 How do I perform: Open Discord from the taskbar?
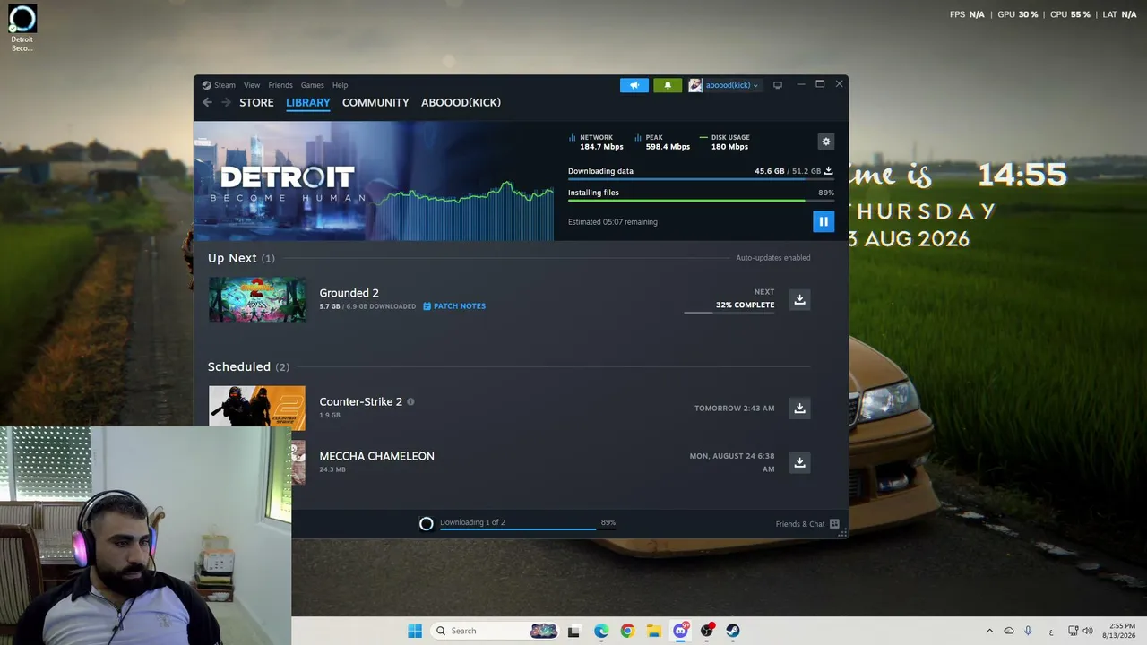coord(680,631)
